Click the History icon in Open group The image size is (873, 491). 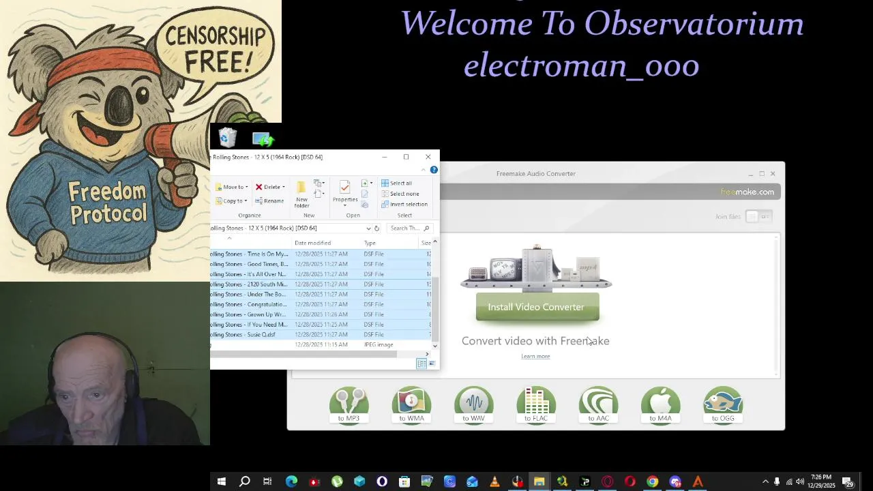point(365,205)
